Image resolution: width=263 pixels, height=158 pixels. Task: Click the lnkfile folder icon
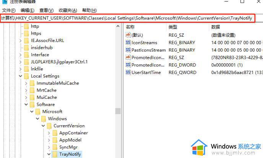click(x=26, y=69)
